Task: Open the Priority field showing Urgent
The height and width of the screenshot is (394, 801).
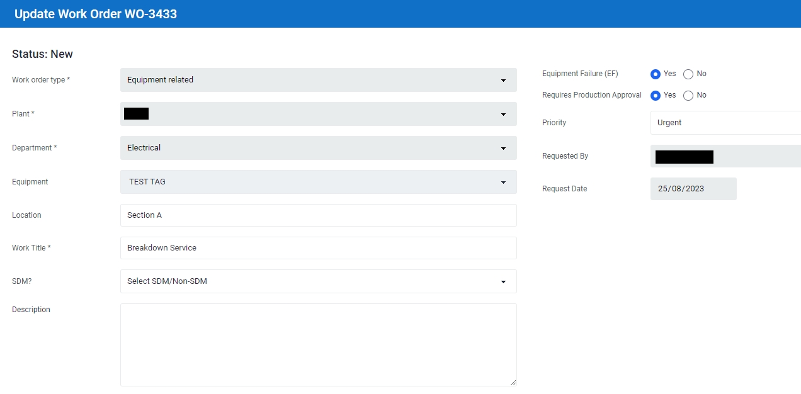Action: [x=725, y=123]
